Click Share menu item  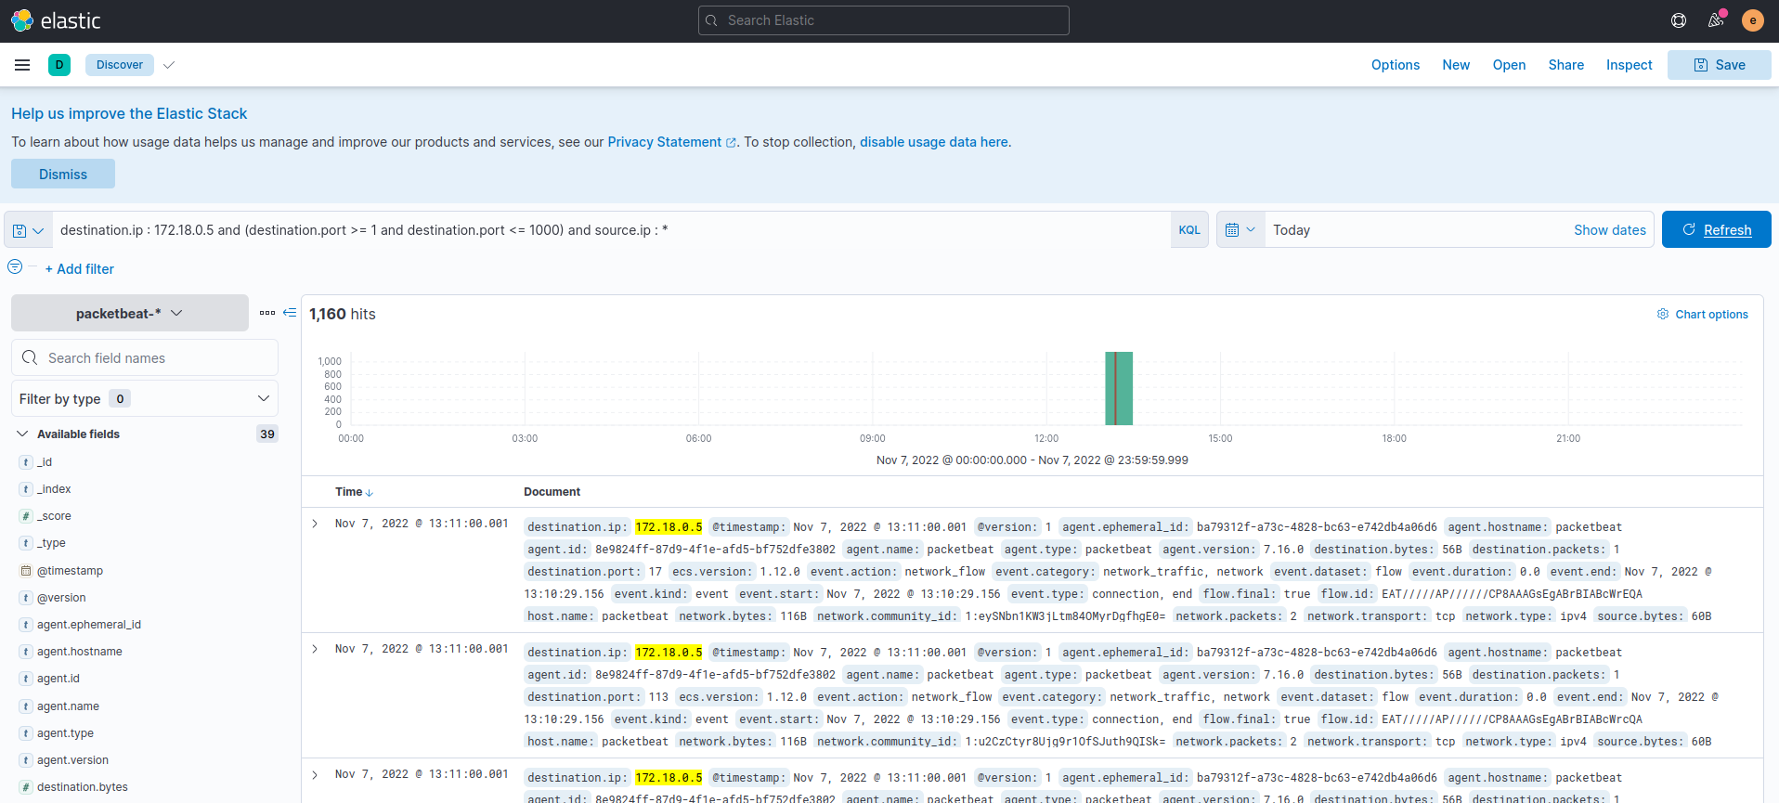tap(1566, 65)
